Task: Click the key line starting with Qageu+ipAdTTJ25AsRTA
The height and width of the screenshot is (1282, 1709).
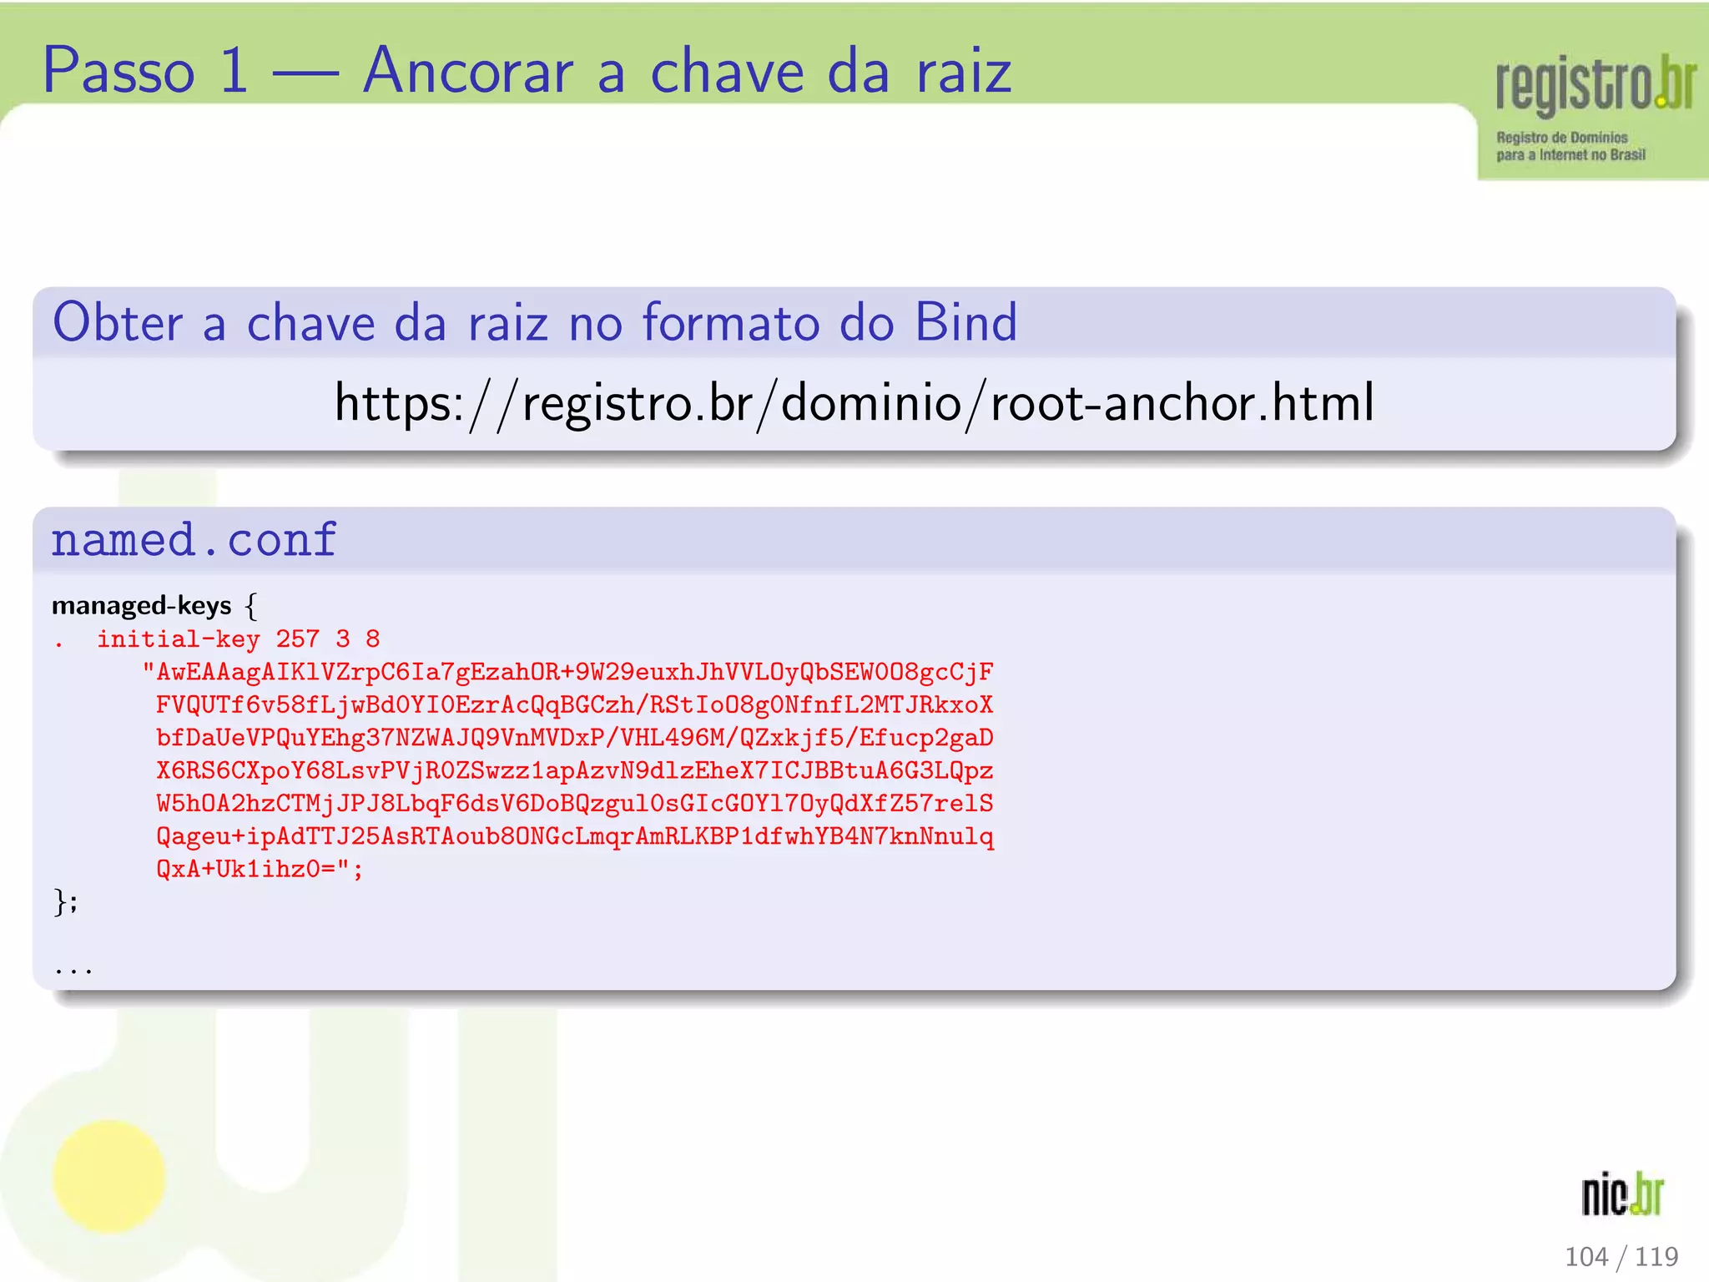Action: click(x=574, y=836)
